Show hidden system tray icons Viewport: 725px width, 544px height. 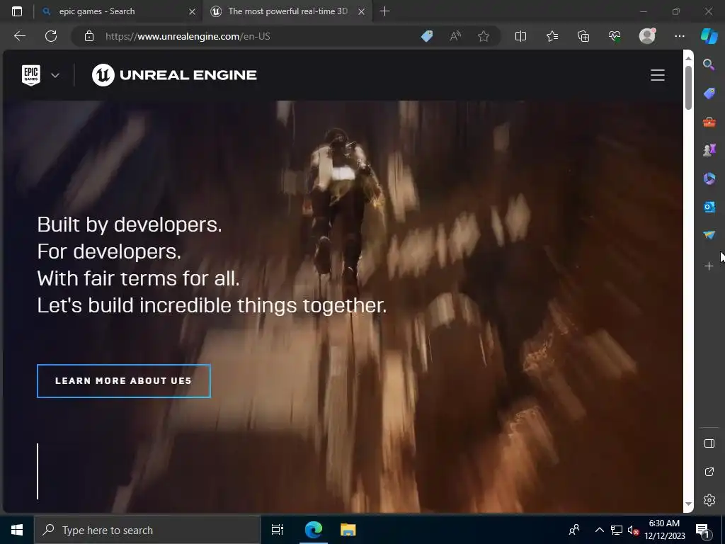point(599,530)
